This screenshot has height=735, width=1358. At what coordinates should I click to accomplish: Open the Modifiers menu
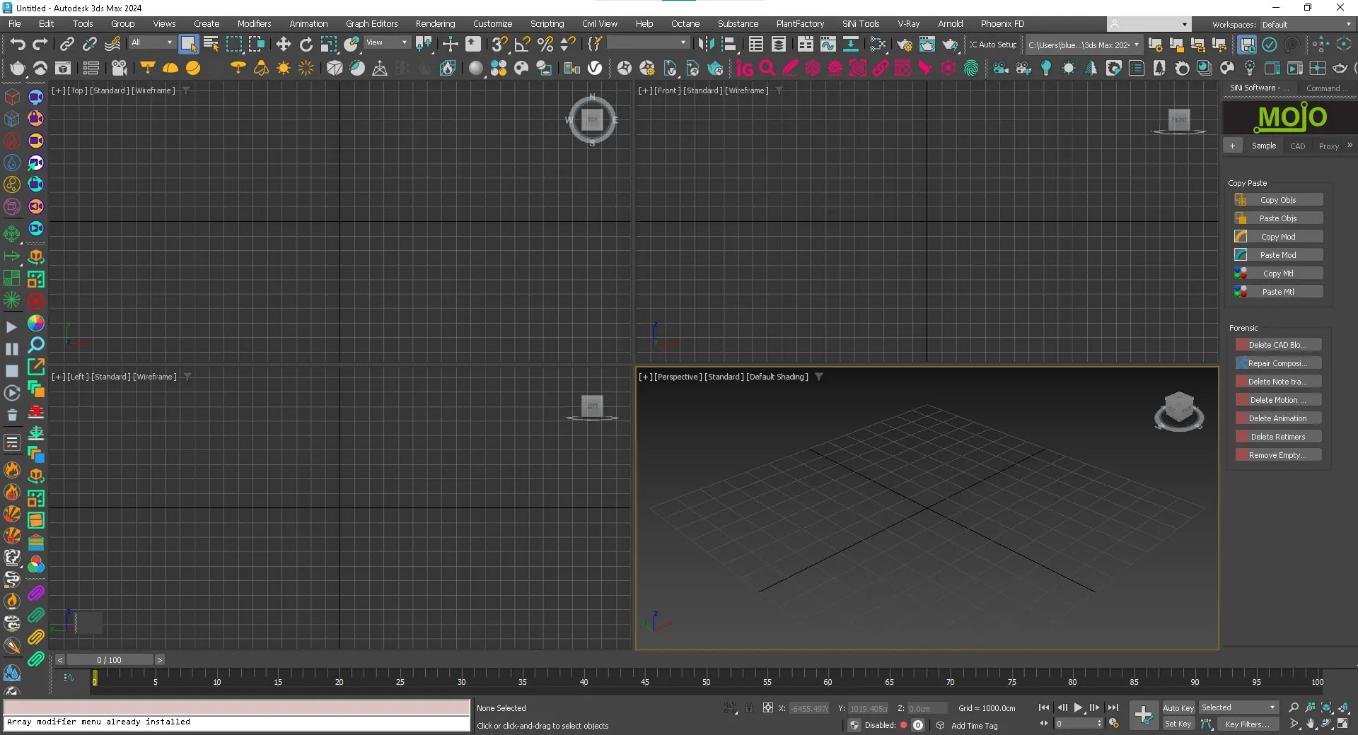tap(254, 24)
